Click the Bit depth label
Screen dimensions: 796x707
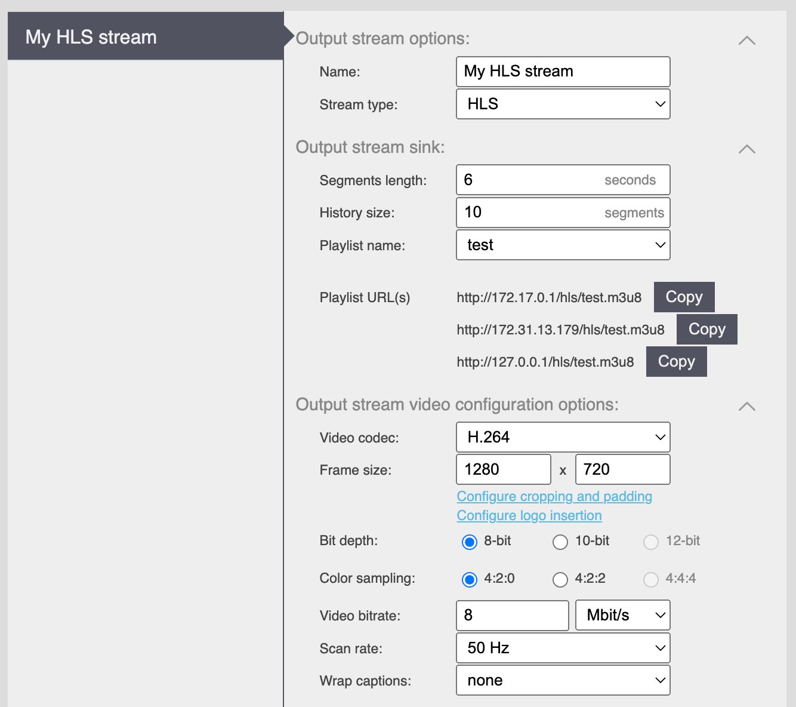348,540
